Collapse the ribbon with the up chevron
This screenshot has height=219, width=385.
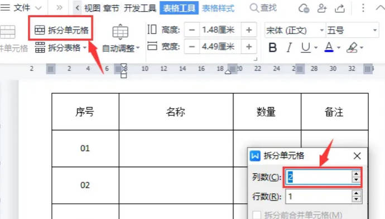(x=380, y=8)
